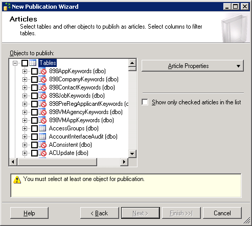The height and width of the screenshot is (226, 252).
Task: Click the 898JobKeywords blocked table icon
Action: pos(42,96)
